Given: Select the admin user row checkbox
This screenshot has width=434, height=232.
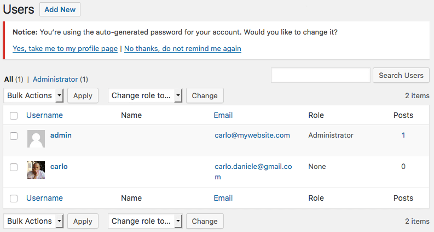Looking at the screenshot, I should (x=14, y=135).
